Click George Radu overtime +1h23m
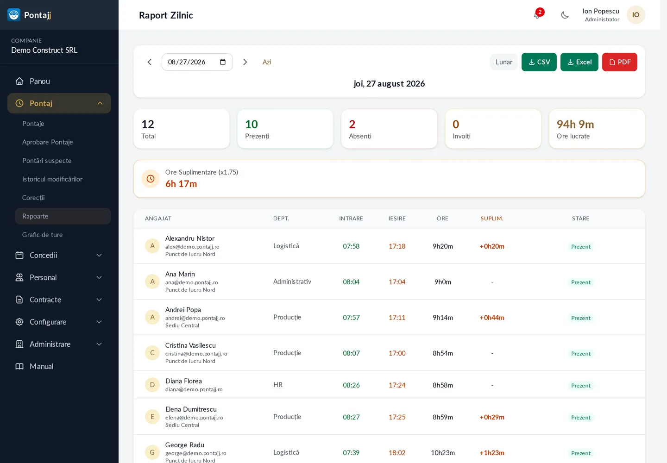667x463 pixels. [x=492, y=453]
